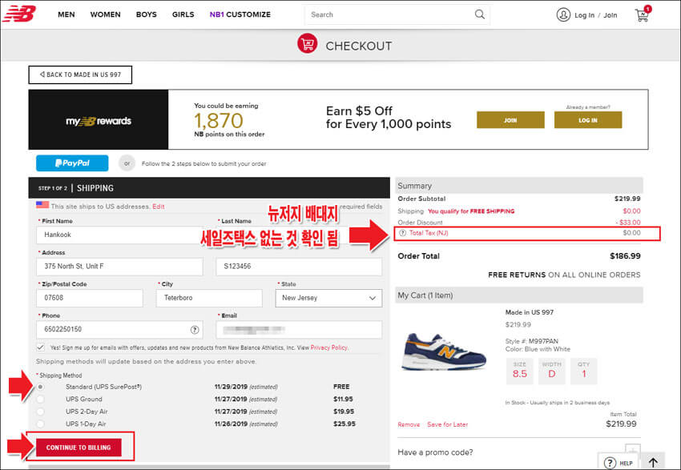681x470 pixels.
Task: Click the 'My Cart (1 Item)' header
Action: pos(425,295)
